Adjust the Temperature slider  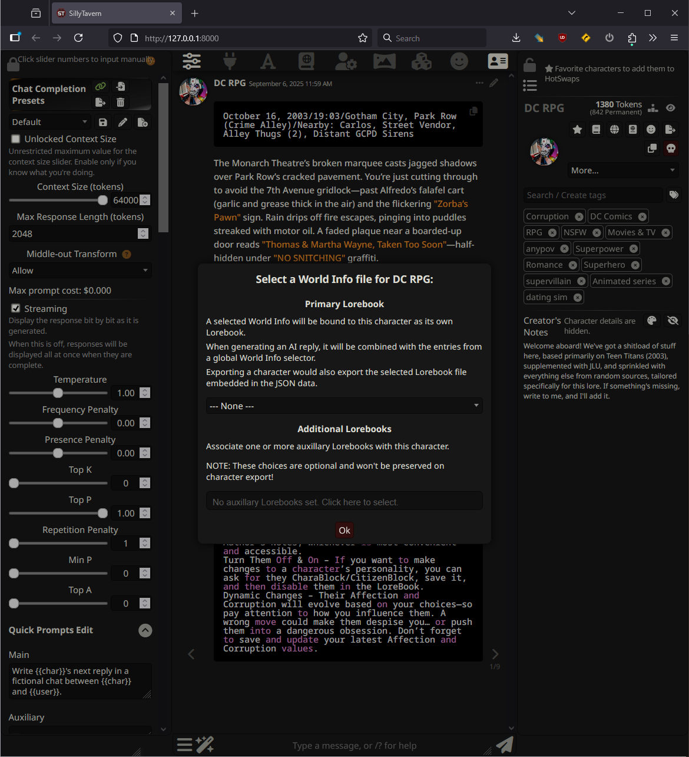point(58,393)
